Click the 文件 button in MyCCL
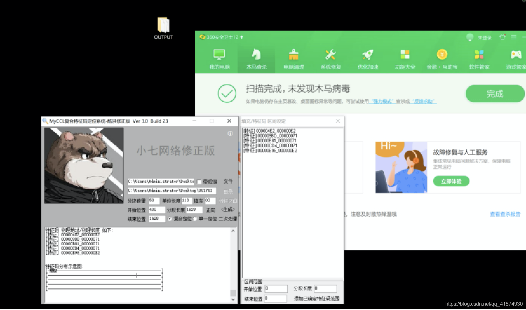The width and height of the screenshot is (526, 310). point(228,181)
